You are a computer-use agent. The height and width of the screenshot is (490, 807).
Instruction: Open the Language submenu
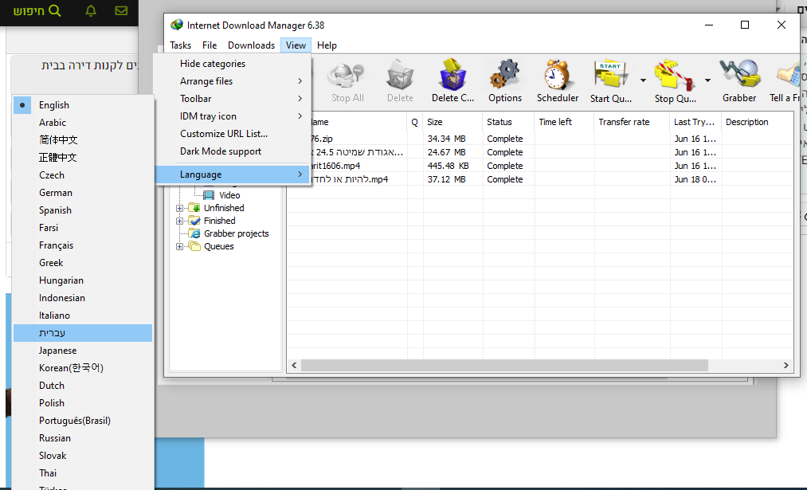(x=233, y=174)
